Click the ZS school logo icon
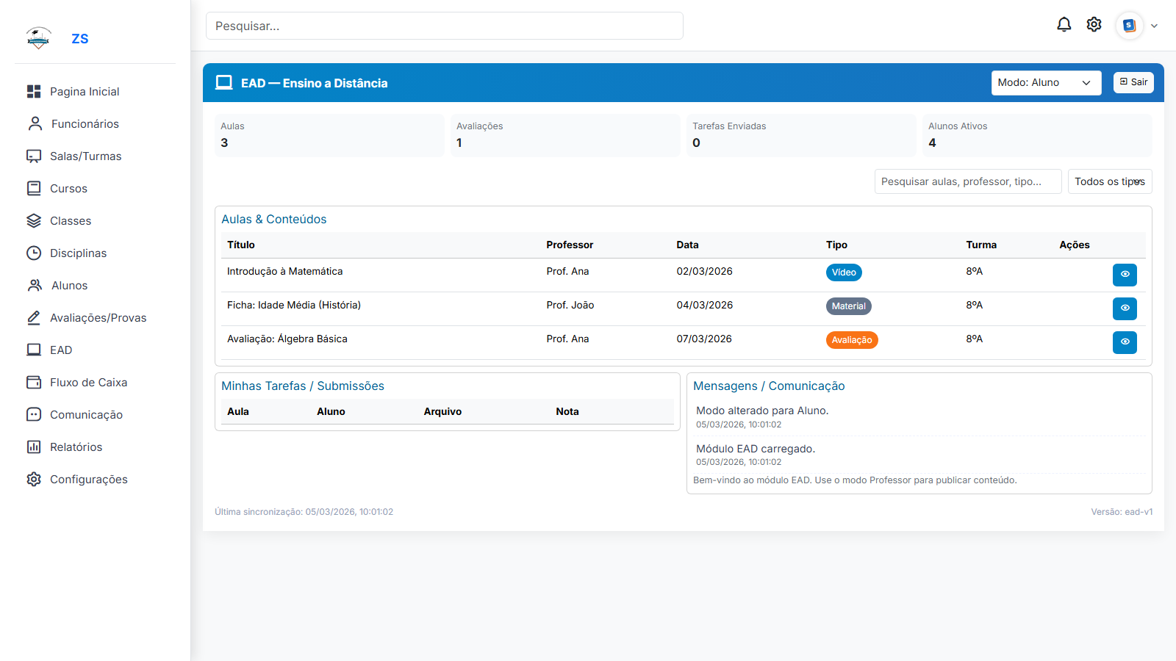This screenshot has height=661, width=1176. (x=38, y=38)
